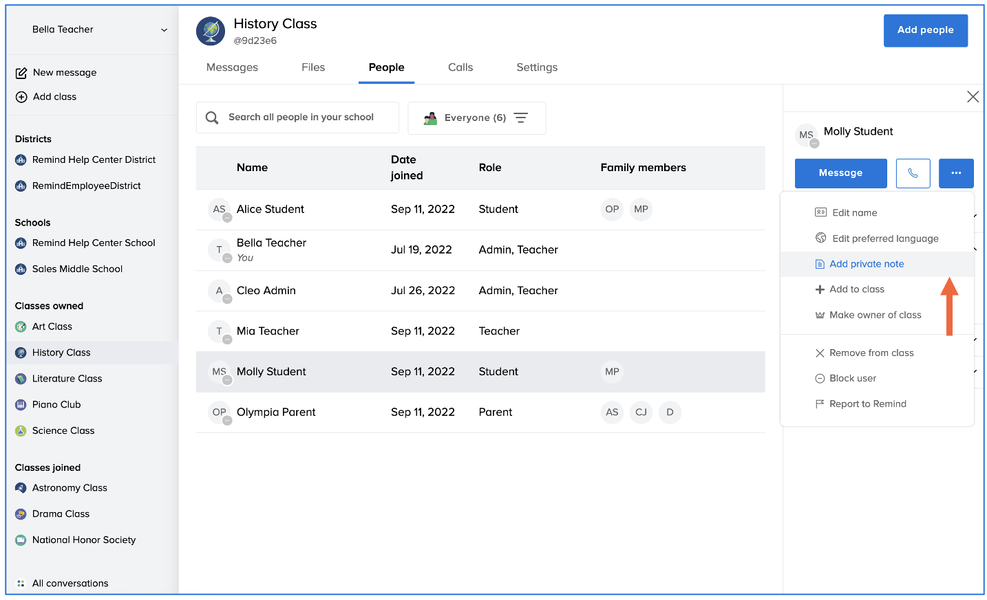
Task: Click the search magnifier icon
Action: pyautogui.click(x=212, y=118)
